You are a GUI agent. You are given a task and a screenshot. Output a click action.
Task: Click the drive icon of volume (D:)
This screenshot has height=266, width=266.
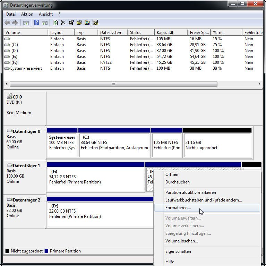click(7, 51)
